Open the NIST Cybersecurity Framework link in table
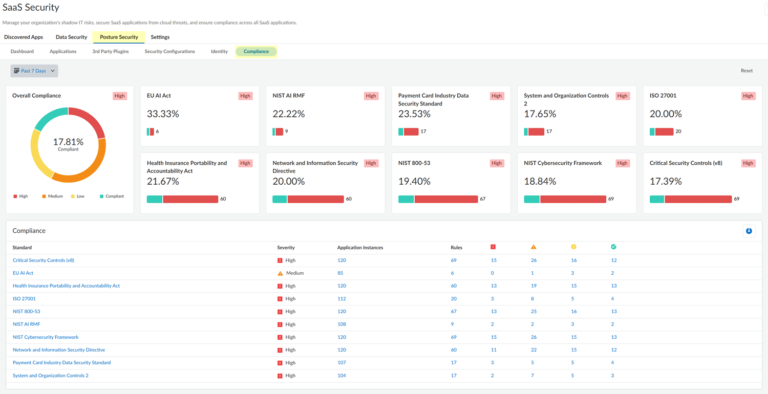768x394 pixels. click(x=46, y=337)
